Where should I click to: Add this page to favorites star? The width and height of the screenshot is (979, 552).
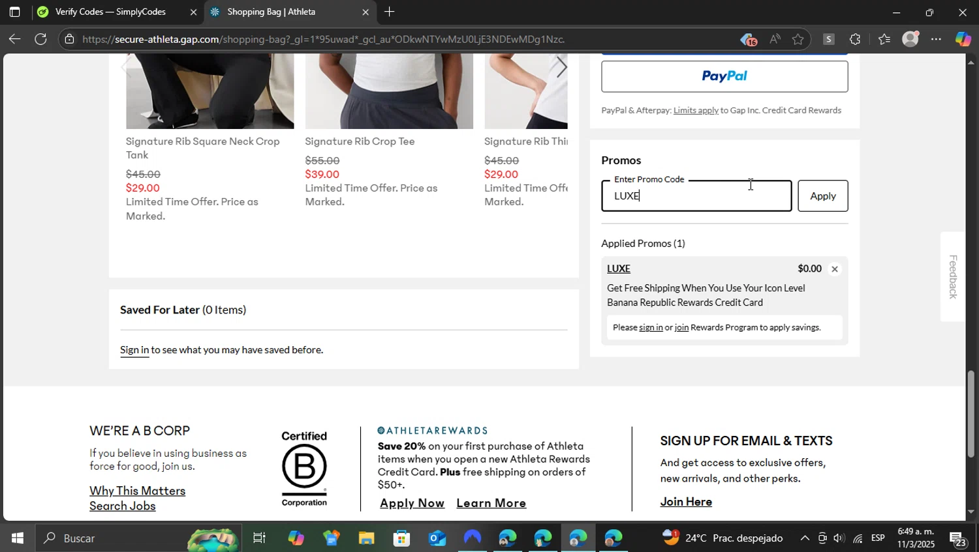(798, 39)
